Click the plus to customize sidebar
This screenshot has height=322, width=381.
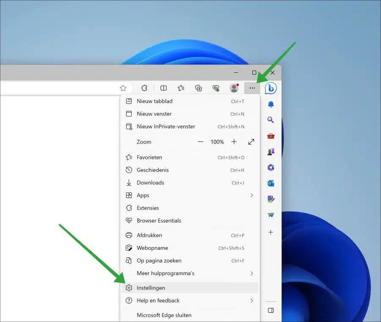[x=271, y=232]
